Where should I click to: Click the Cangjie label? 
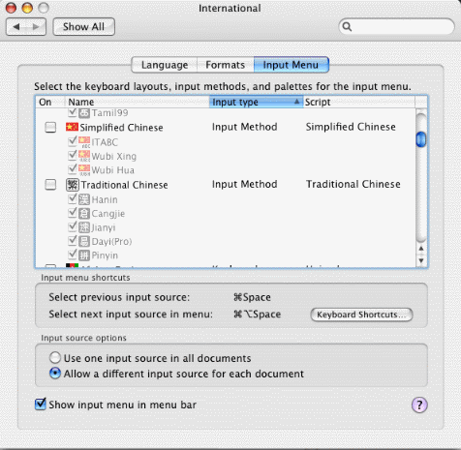pyautogui.click(x=108, y=214)
